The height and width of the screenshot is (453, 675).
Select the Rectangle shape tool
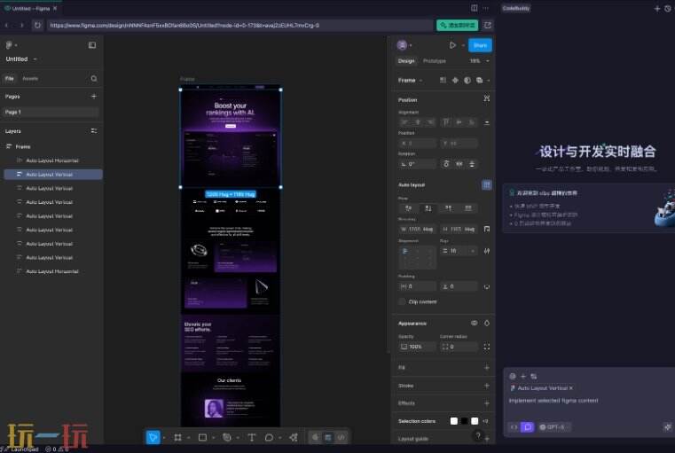pyautogui.click(x=202, y=438)
